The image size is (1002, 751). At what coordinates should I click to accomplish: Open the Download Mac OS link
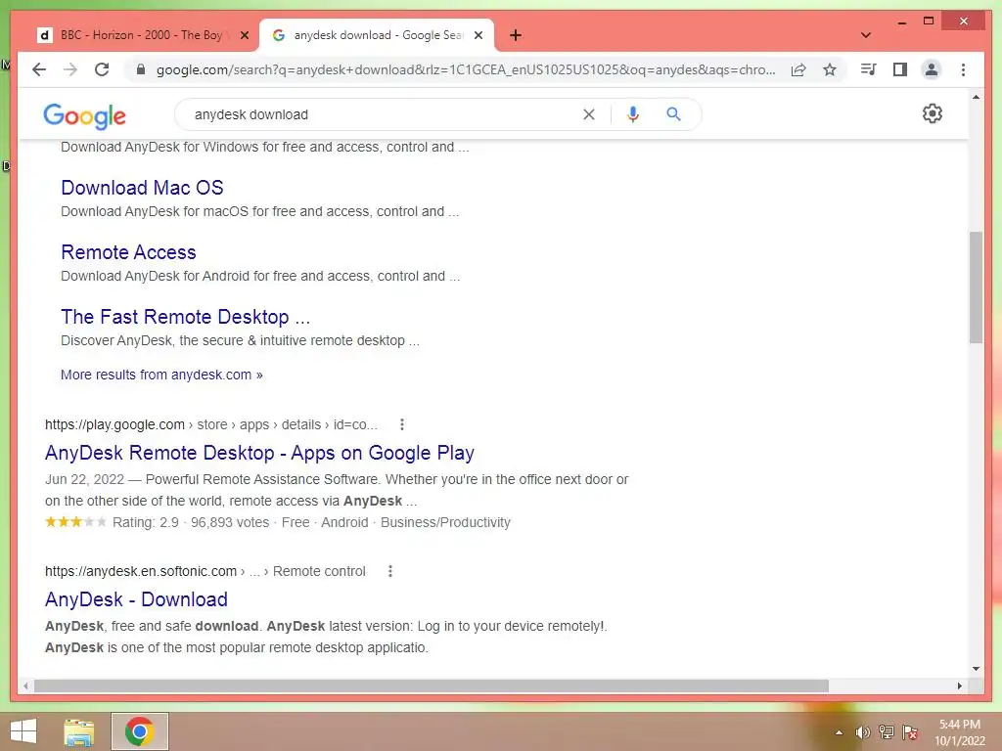[x=142, y=188]
